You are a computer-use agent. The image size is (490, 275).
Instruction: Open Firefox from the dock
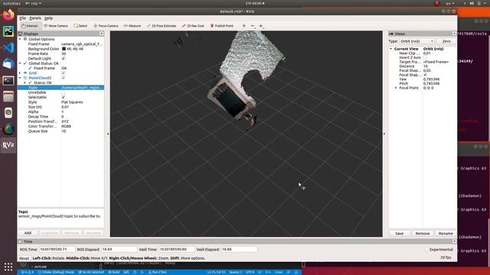click(8, 15)
